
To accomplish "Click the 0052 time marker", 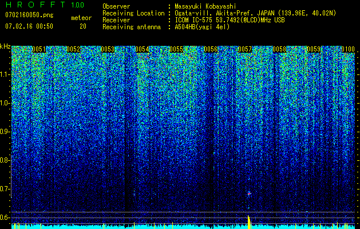I will coord(73,49).
